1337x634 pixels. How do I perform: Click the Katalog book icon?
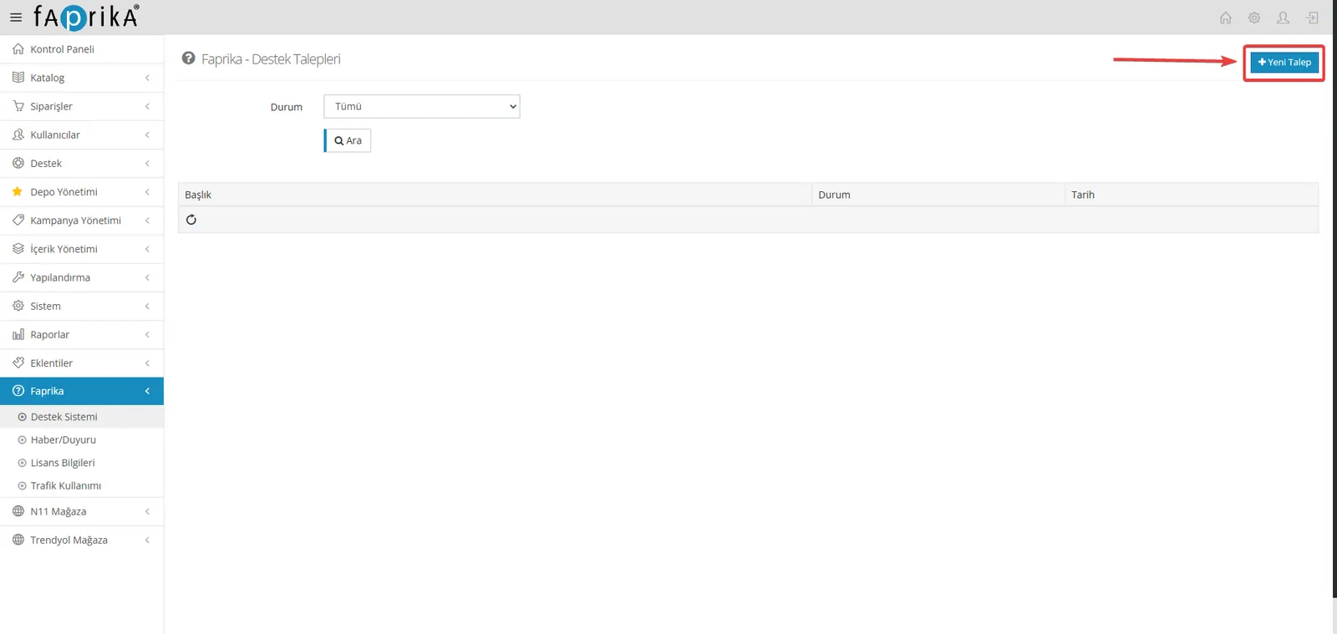(x=18, y=78)
